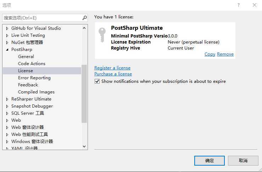This screenshot has height=172, width=262.
Task: Expand Web 性能测试工具 node
Action: pyautogui.click(x=7, y=134)
